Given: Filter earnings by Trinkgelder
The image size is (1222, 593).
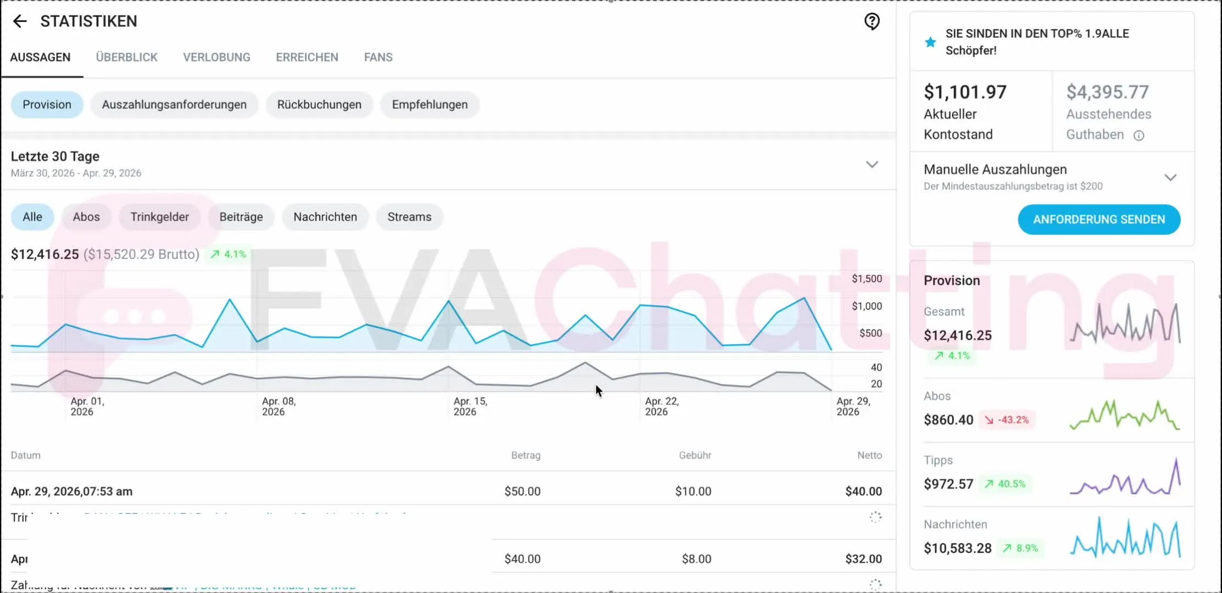Looking at the screenshot, I should click(159, 217).
